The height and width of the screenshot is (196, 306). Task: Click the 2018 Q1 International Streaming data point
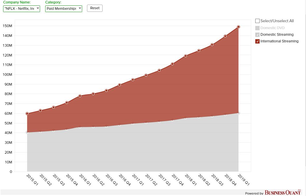click(x=186, y=56)
